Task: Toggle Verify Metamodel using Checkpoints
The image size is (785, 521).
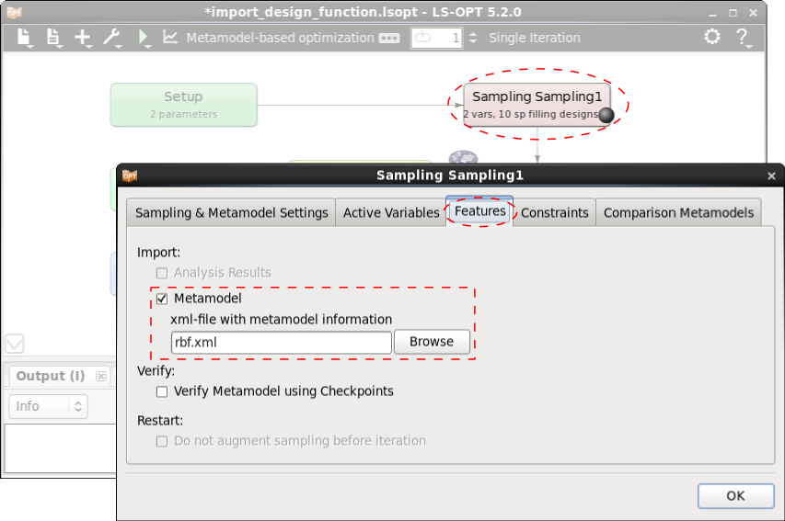Action: coord(162,391)
